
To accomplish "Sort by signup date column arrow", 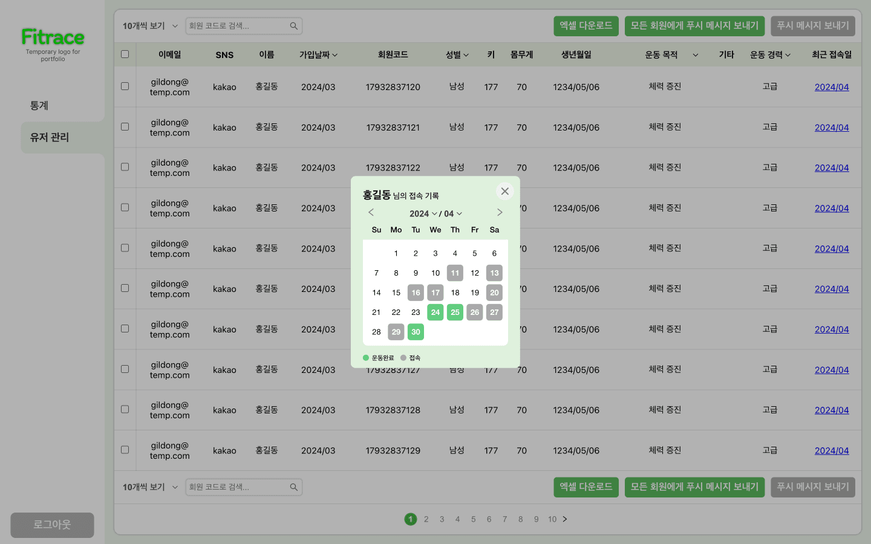I will [x=335, y=55].
